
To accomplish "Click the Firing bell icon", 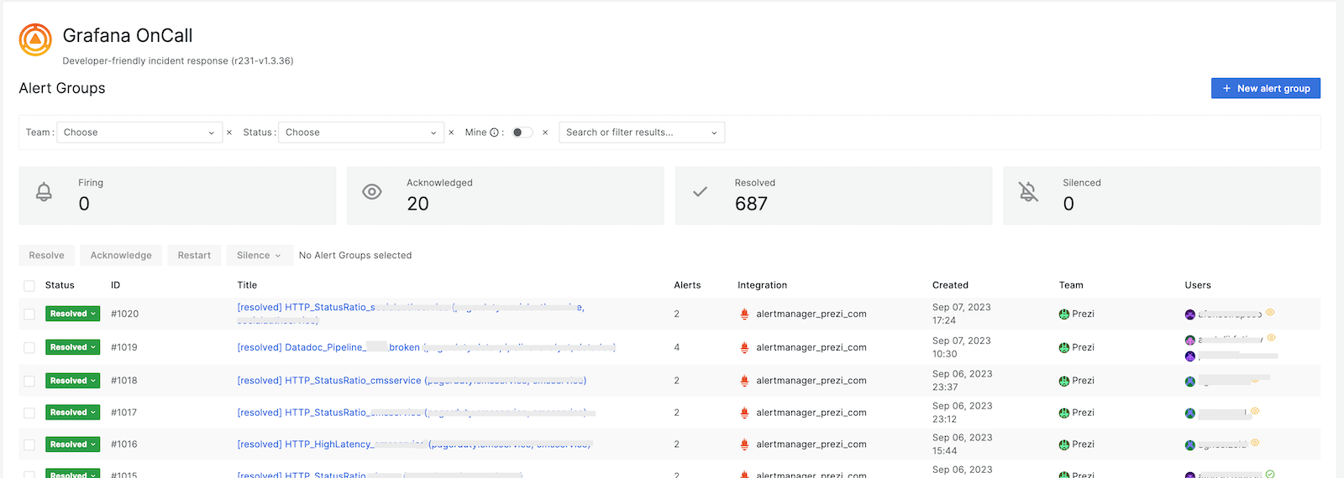I will tap(44, 192).
